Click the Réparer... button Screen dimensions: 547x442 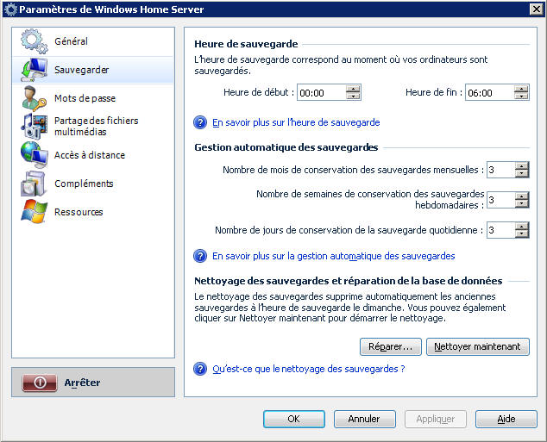point(390,346)
